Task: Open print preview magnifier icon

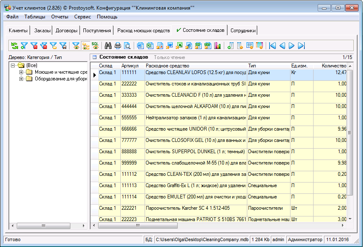Action: pyautogui.click(x=127, y=46)
